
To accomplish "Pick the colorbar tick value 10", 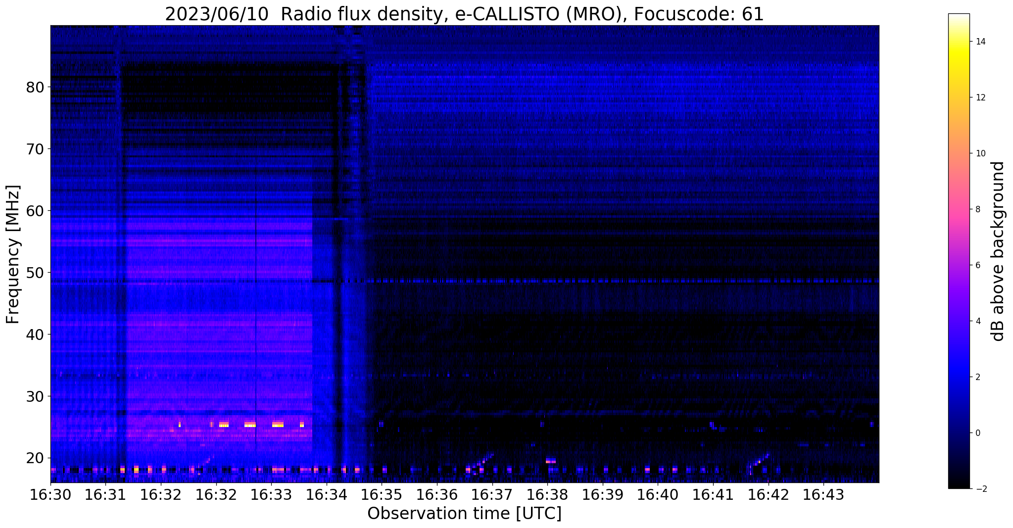I will point(980,153).
